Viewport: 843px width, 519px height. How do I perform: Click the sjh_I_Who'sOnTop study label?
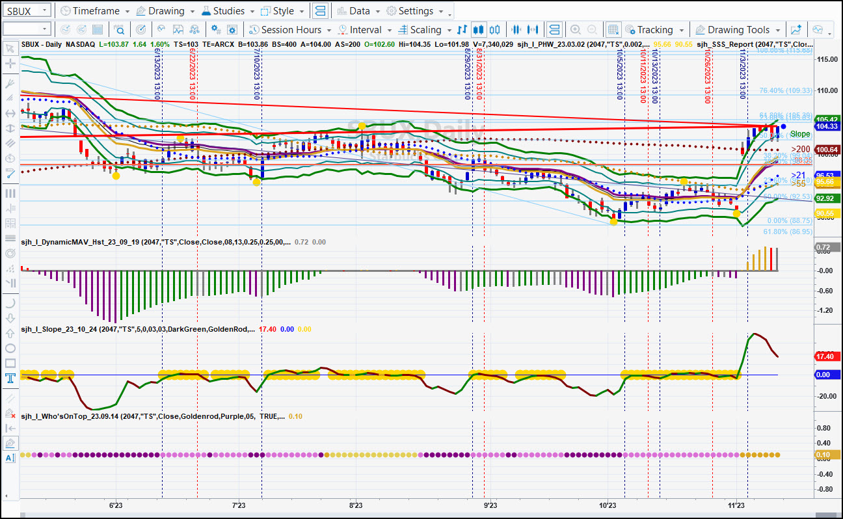click(152, 416)
